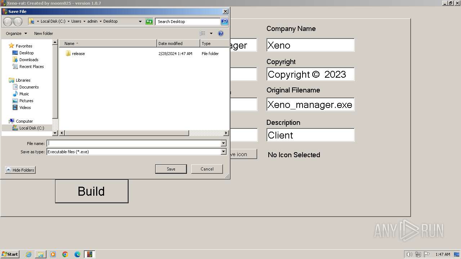Open Pictures library
The image size is (461, 259).
tap(26, 101)
